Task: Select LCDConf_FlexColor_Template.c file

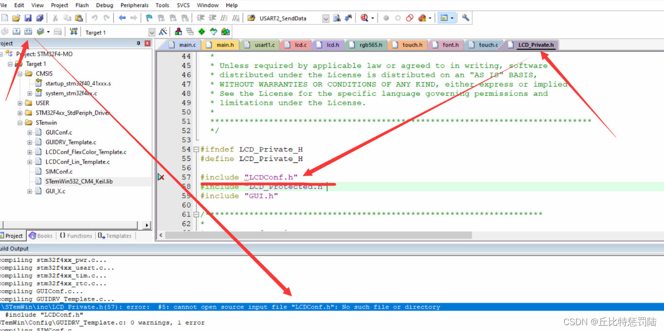Action: point(86,152)
